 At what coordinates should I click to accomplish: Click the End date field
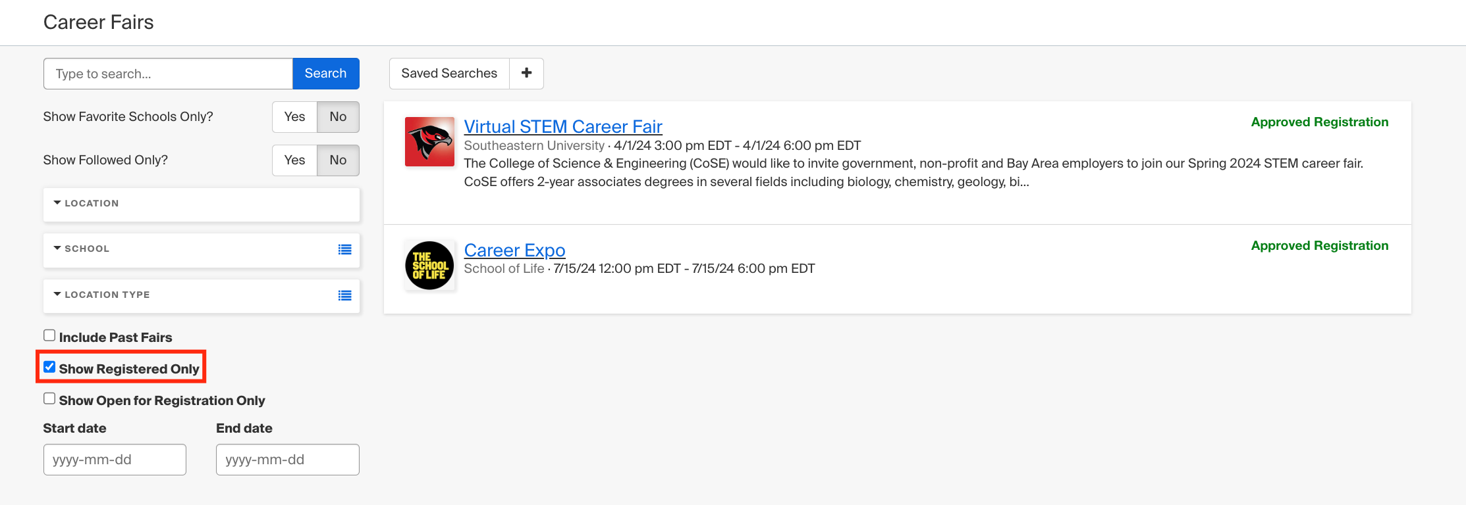[x=287, y=459]
